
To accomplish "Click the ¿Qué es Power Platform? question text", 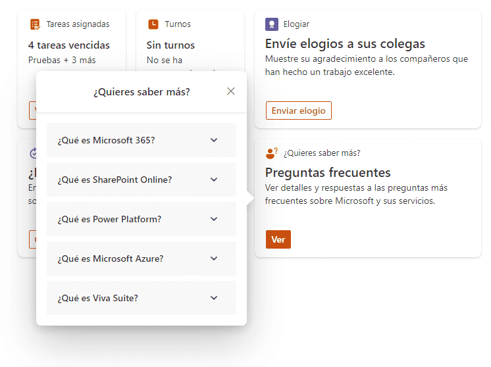I will [x=109, y=219].
